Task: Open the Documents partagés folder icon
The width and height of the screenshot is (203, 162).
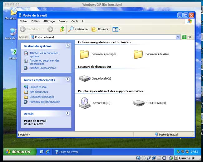Action: pos(84,54)
